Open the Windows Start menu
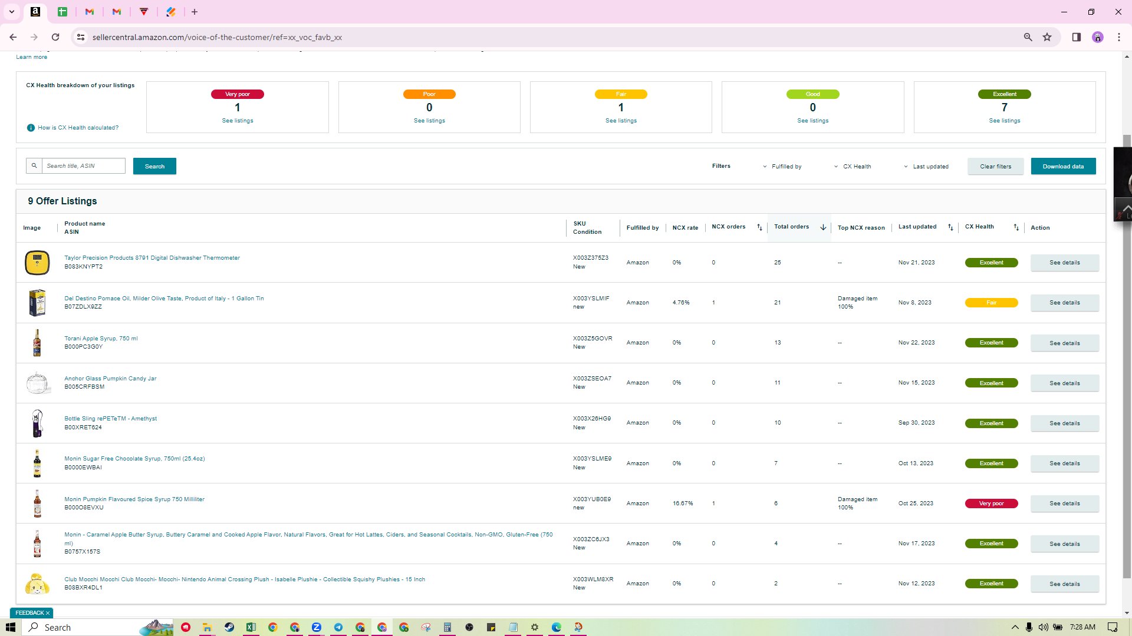1132x636 pixels. (10, 627)
